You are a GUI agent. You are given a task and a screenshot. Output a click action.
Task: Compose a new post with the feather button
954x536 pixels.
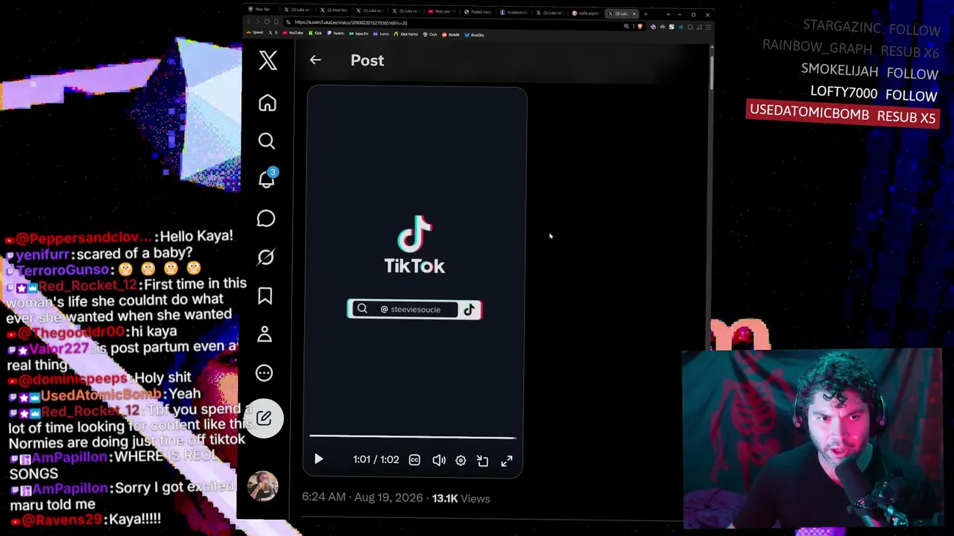click(x=264, y=418)
